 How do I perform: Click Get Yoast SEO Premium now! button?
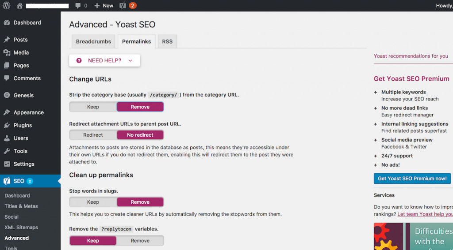412,179
